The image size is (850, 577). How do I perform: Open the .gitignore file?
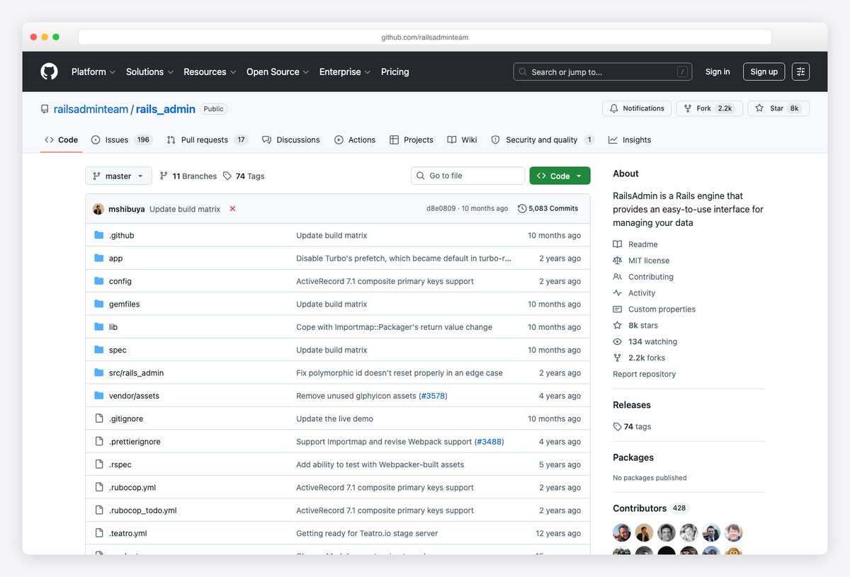tap(126, 418)
